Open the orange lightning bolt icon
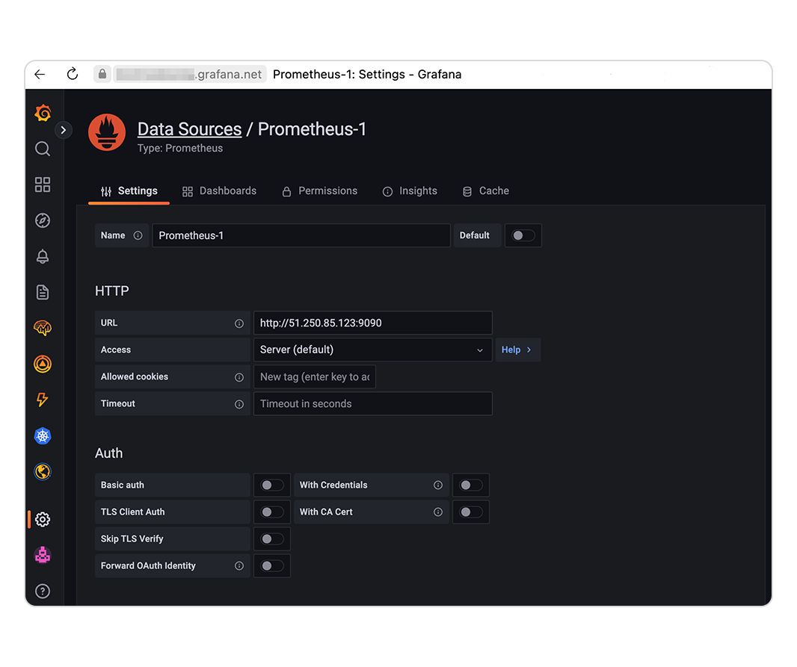 (x=43, y=400)
